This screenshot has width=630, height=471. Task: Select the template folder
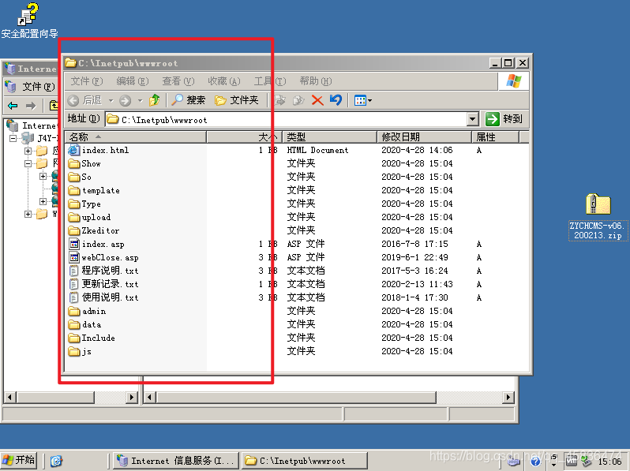coord(94,191)
